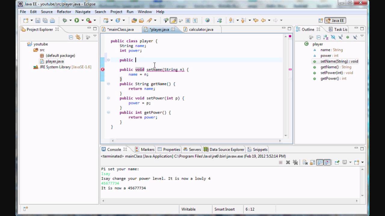Click the Open Task folder icon
Viewport: 385px width, 216px height.
tap(141, 20)
